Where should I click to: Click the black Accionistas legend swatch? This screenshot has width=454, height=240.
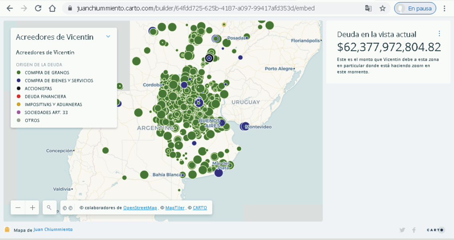pyautogui.click(x=19, y=88)
